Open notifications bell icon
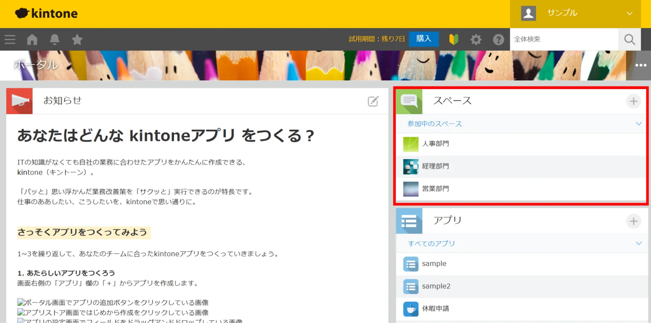Screen dimensions: 651x323 pos(54,39)
